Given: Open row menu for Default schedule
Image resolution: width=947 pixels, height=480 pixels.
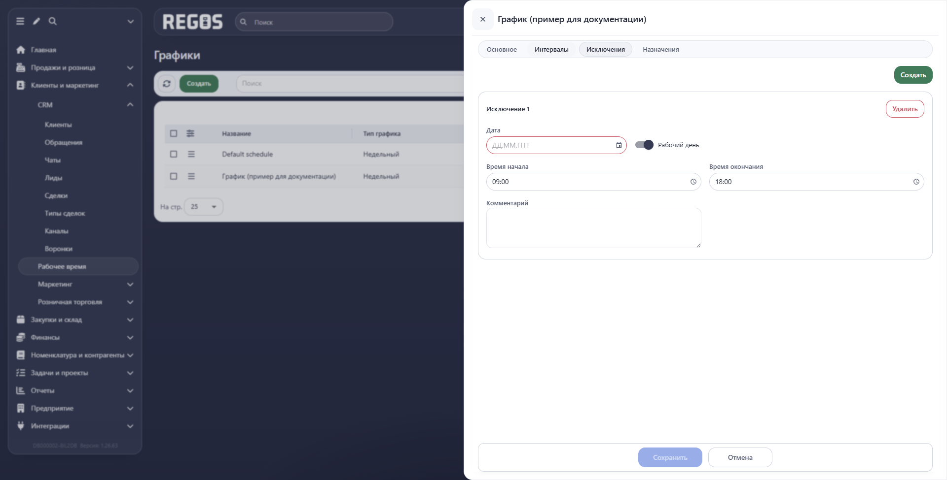Looking at the screenshot, I should point(191,154).
